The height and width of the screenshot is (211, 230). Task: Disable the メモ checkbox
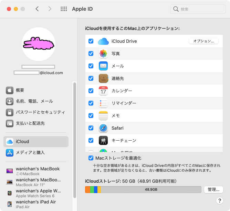[91, 115]
